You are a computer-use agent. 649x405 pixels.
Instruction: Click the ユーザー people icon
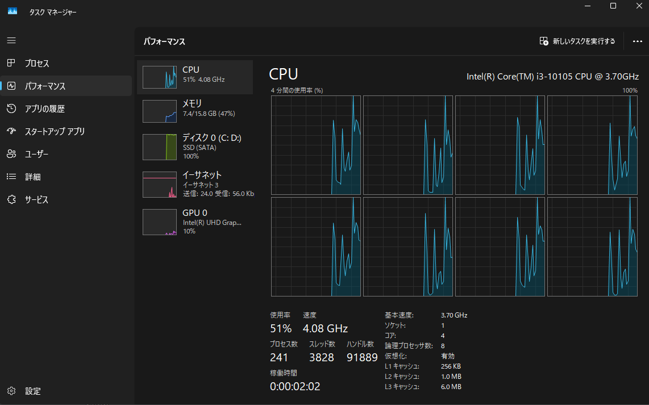coord(11,154)
